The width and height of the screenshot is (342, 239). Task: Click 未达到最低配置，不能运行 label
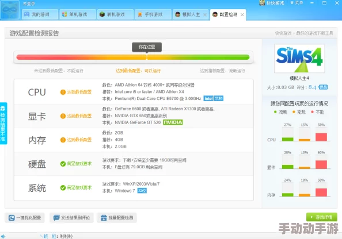[59, 71]
